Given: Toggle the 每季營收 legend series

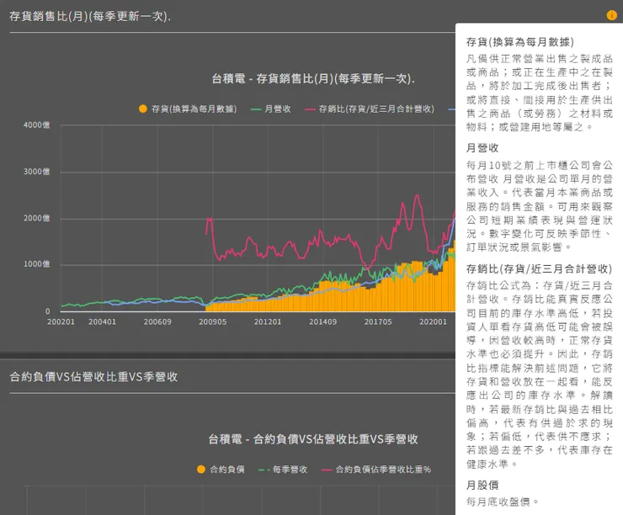Looking at the screenshot, I should [283, 470].
